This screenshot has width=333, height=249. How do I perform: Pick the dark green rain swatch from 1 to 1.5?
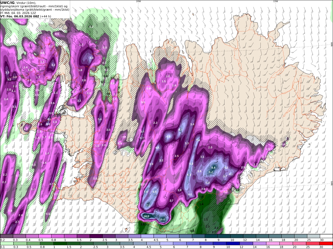(x=60, y=244)
